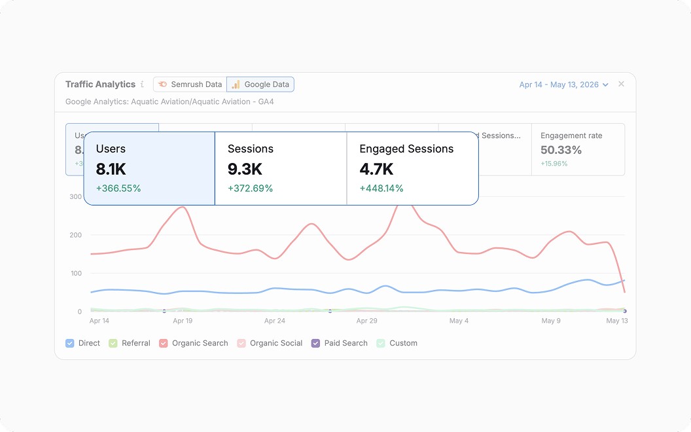
Task: Click the 8.1K Users value
Action: click(x=111, y=170)
